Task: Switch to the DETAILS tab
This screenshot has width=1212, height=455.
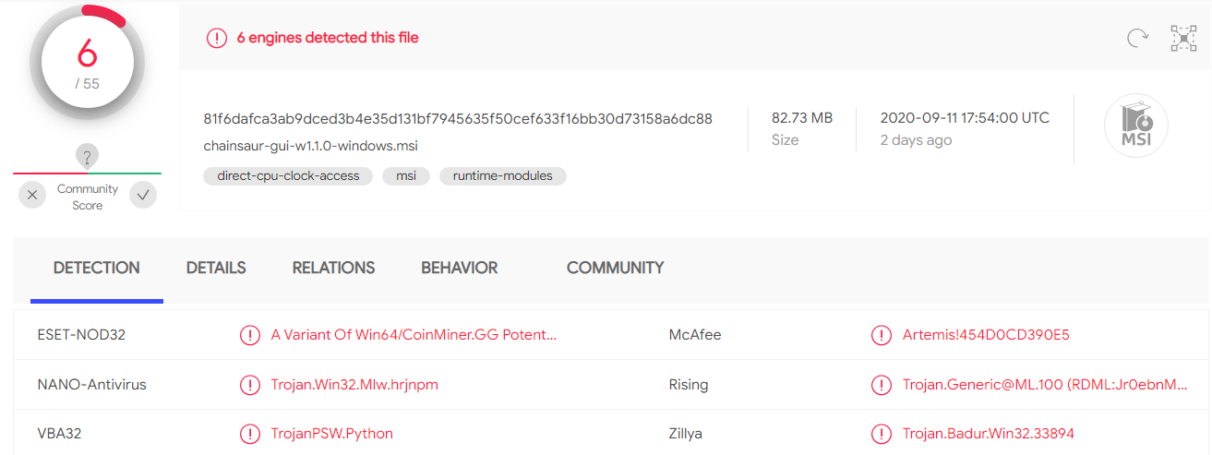Action: coord(216,268)
